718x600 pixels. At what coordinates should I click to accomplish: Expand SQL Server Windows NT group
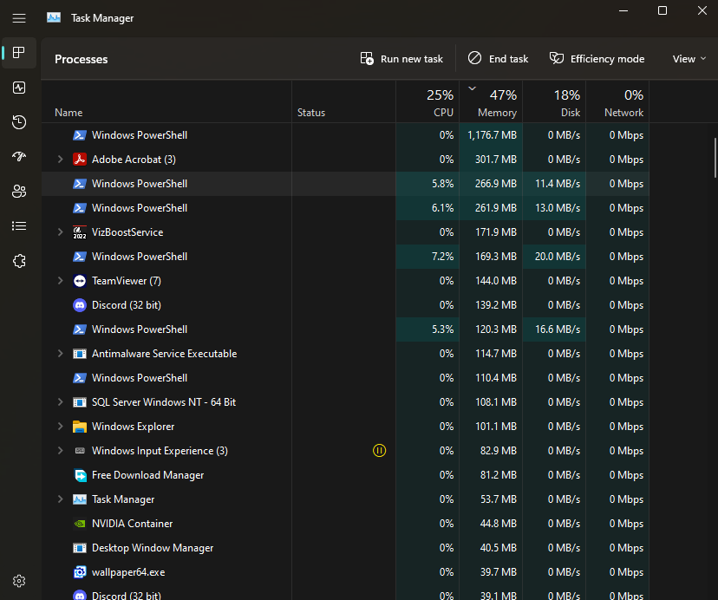click(60, 402)
